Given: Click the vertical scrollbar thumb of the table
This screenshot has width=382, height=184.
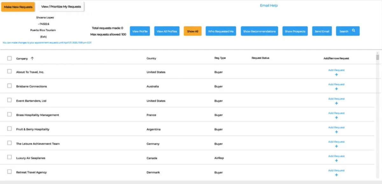Looking at the screenshot, I should tap(378, 57).
